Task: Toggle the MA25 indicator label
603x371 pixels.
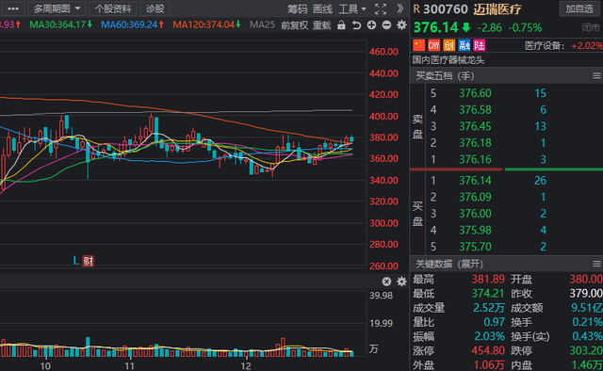Action: point(262,25)
